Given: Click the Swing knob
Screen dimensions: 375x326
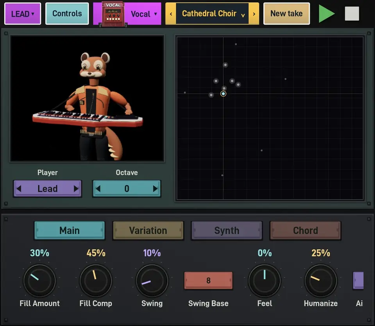Looking at the screenshot, I should coord(152,281).
